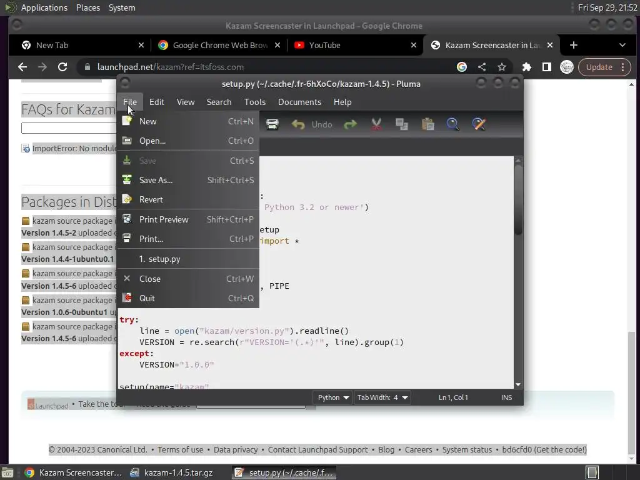The height and width of the screenshot is (480, 640).
Task: Click the FAQs search field on Launchpad page
Action: (69, 128)
